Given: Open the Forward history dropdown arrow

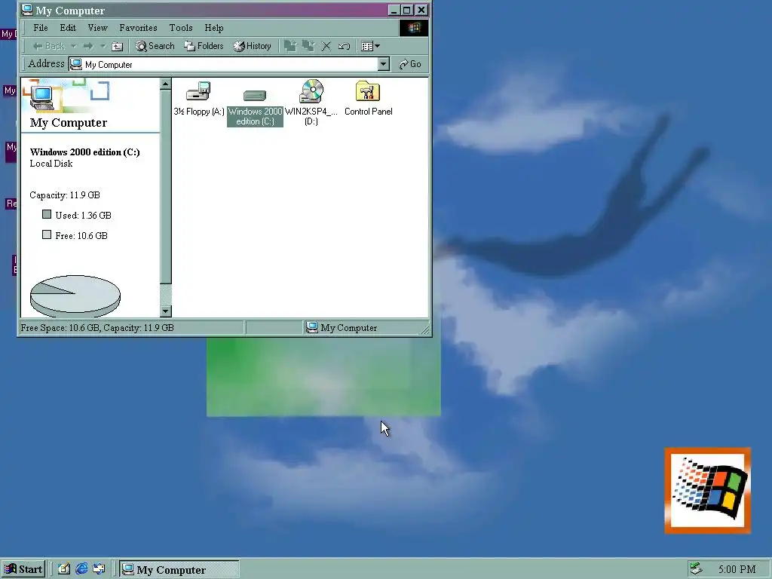Looking at the screenshot, I should 103,46.
